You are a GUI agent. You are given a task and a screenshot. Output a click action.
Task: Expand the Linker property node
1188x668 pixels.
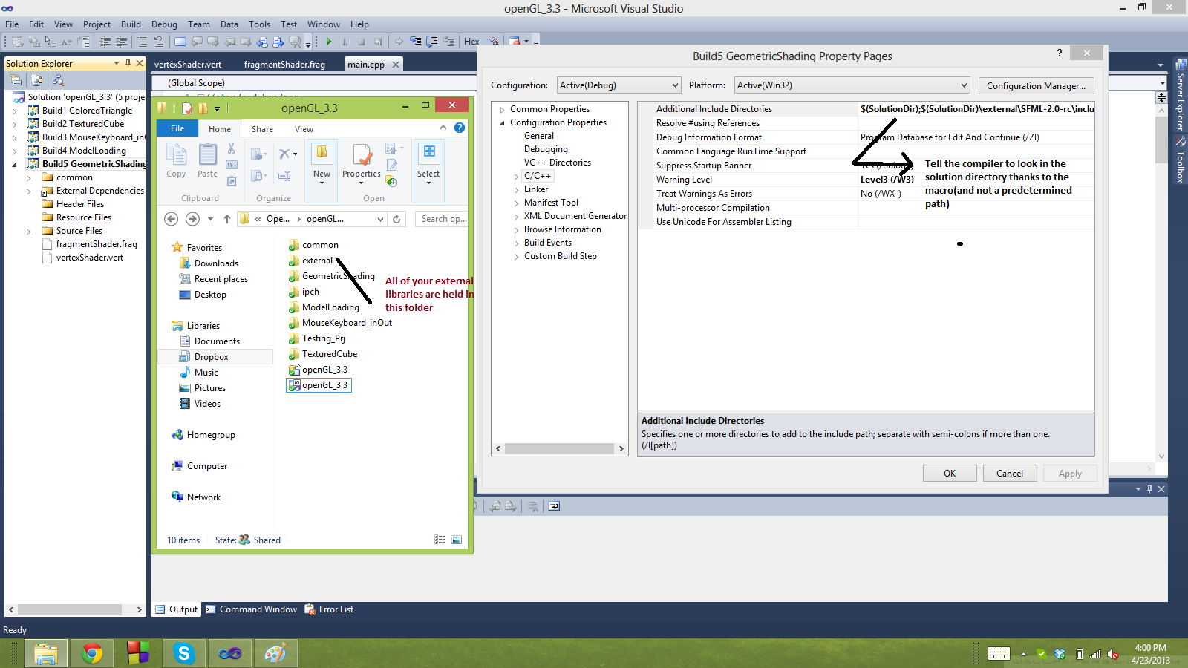[x=517, y=190]
